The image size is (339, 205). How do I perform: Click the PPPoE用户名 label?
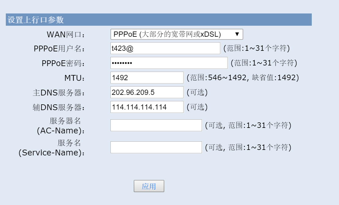[x=59, y=49]
